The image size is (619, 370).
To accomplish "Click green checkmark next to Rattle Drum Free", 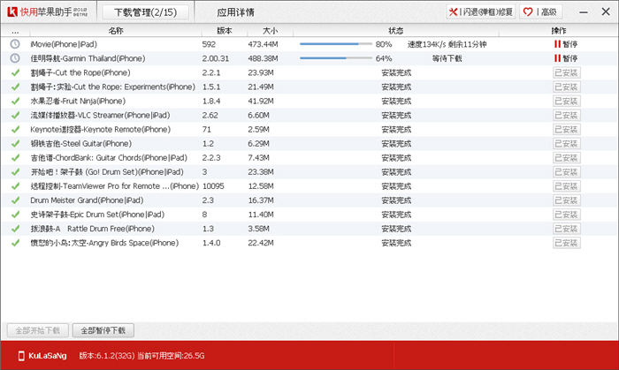I will 15,229.
